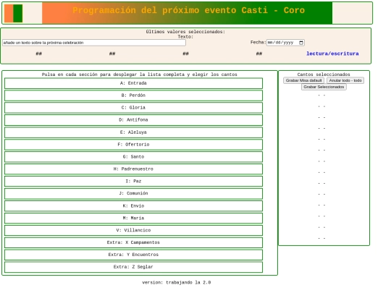Unfold Extra: X Campamentos section

[133, 242]
